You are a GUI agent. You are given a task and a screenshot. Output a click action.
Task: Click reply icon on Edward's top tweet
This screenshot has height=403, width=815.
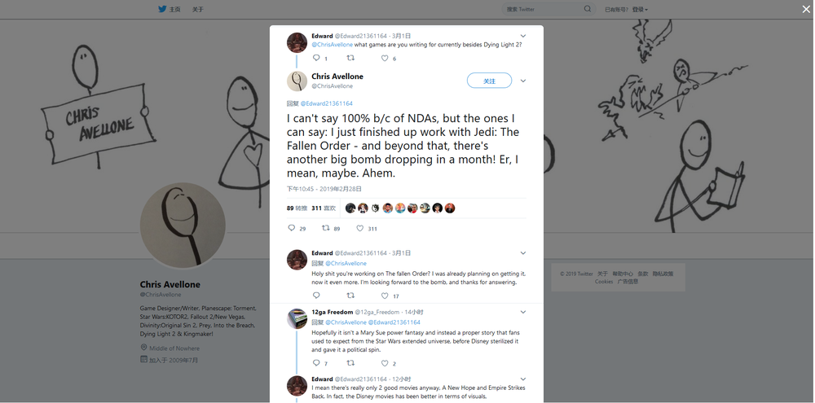(x=316, y=59)
